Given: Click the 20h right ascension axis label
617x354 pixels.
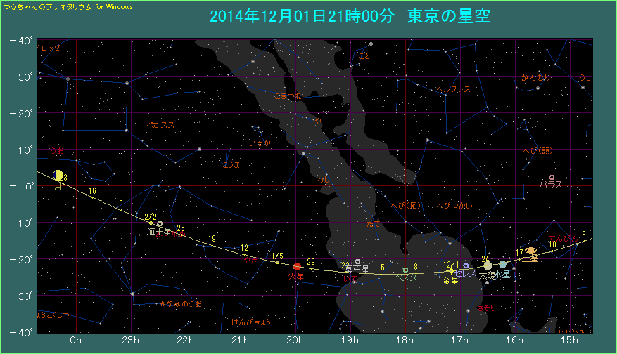Looking at the screenshot, I should 295,341.
